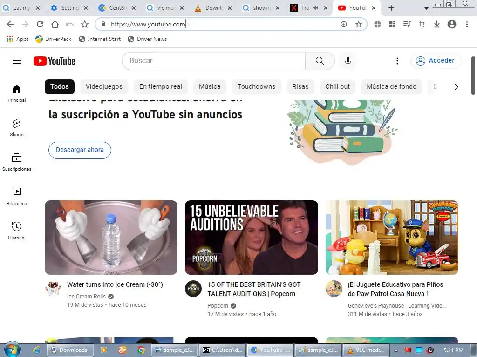Viewport: 477px width, 357px height.
Task: Open Biblioteca in the sidebar
Action: click(x=17, y=197)
